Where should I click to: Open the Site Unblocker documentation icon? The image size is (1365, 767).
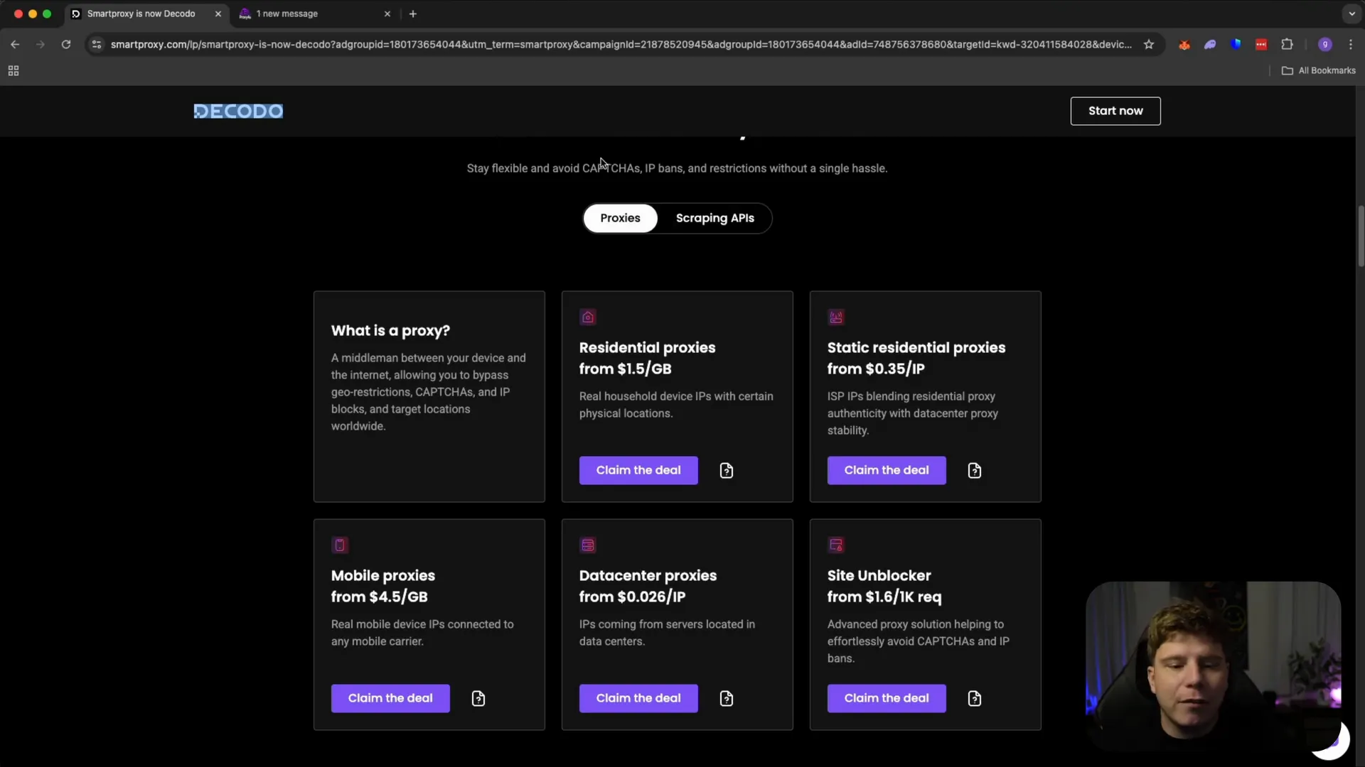click(974, 699)
